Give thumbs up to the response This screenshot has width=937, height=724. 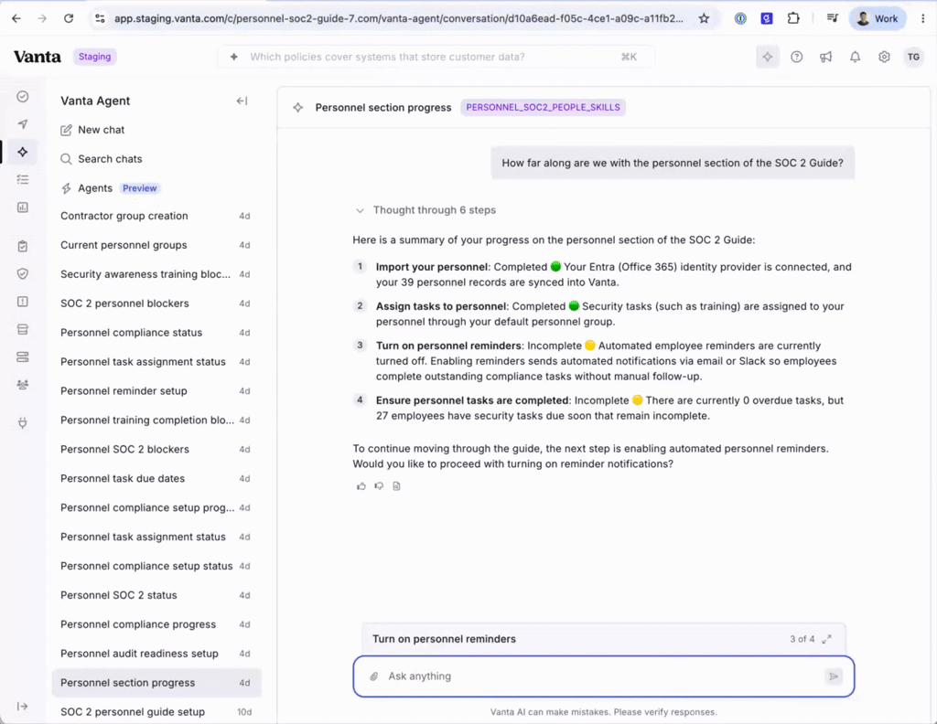click(361, 485)
